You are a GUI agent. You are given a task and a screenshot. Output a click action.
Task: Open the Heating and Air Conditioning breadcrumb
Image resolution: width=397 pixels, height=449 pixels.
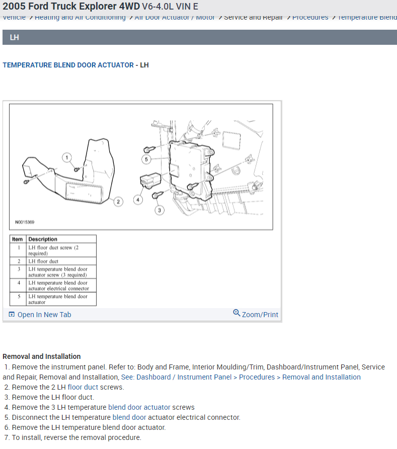(80, 18)
